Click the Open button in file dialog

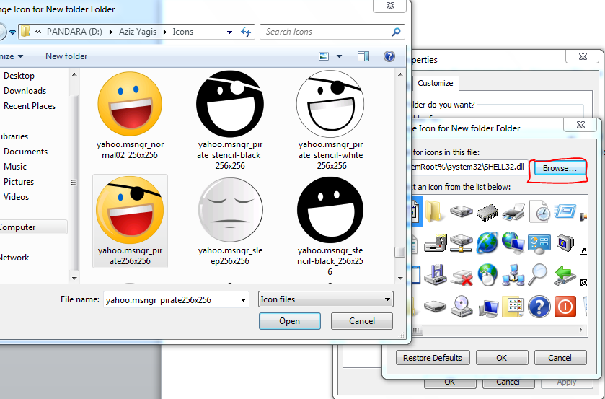click(289, 321)
